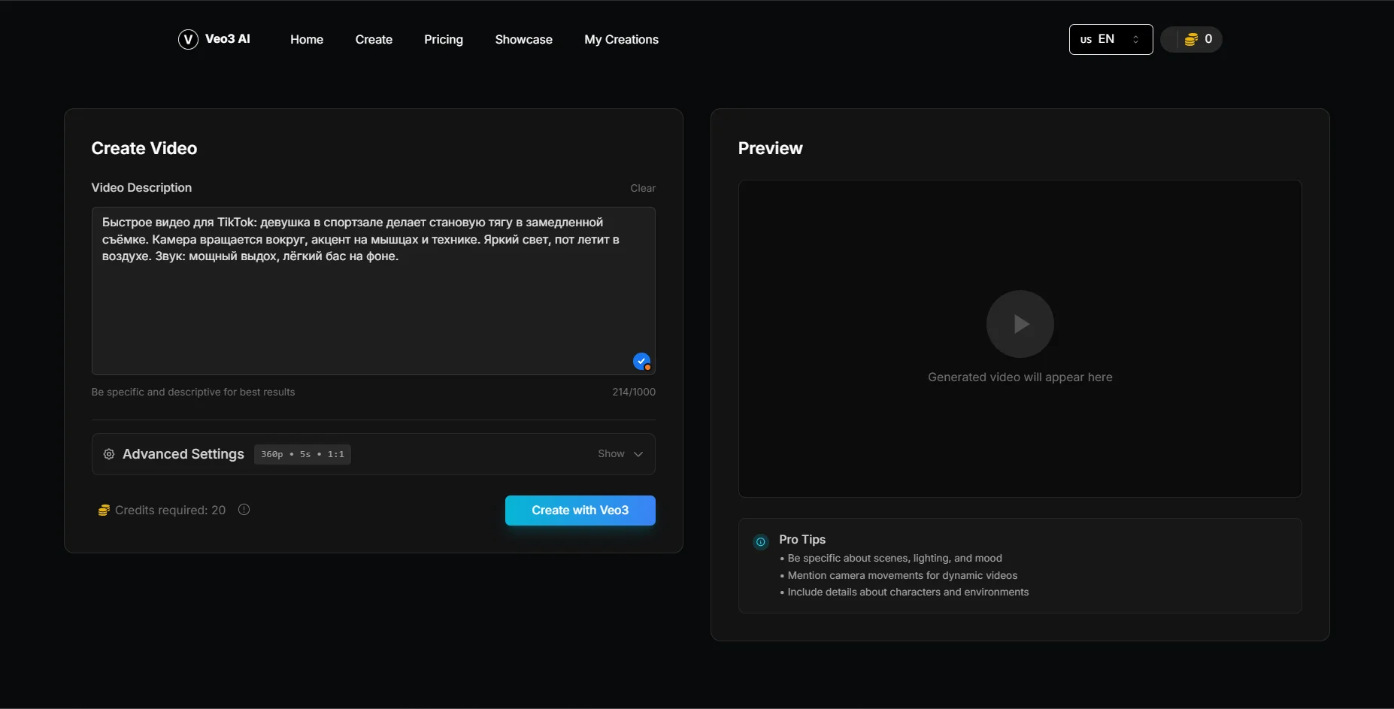Viewport: 1394px width, 709px height.
Task: Click the Advanced Settings gear icon
Action: coord(109,454)
